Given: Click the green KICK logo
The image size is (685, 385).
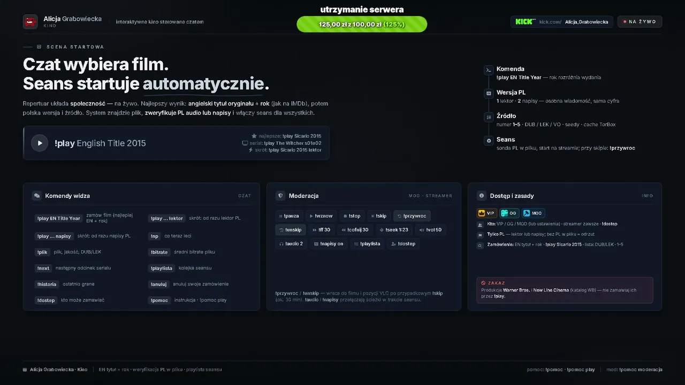Looking at the screenshot, I should (x=525, y=22).
